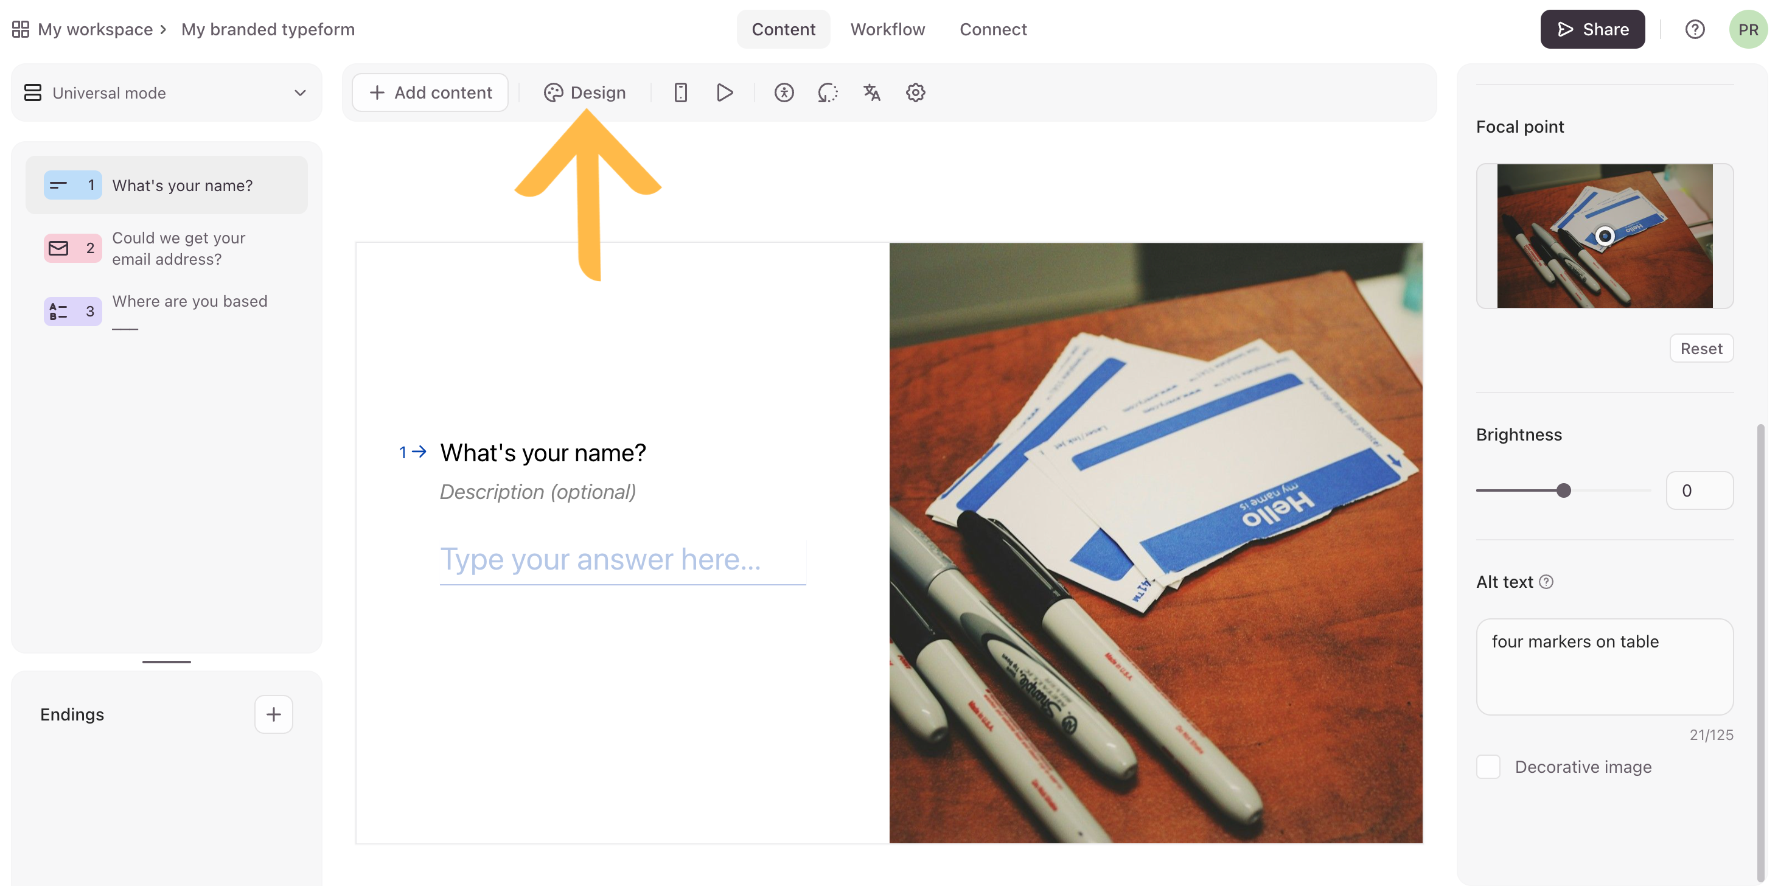Screen dimensions: 1778x886
Task: Reset the focal point
Action: pyautogui.click(x=1701, y=349)
